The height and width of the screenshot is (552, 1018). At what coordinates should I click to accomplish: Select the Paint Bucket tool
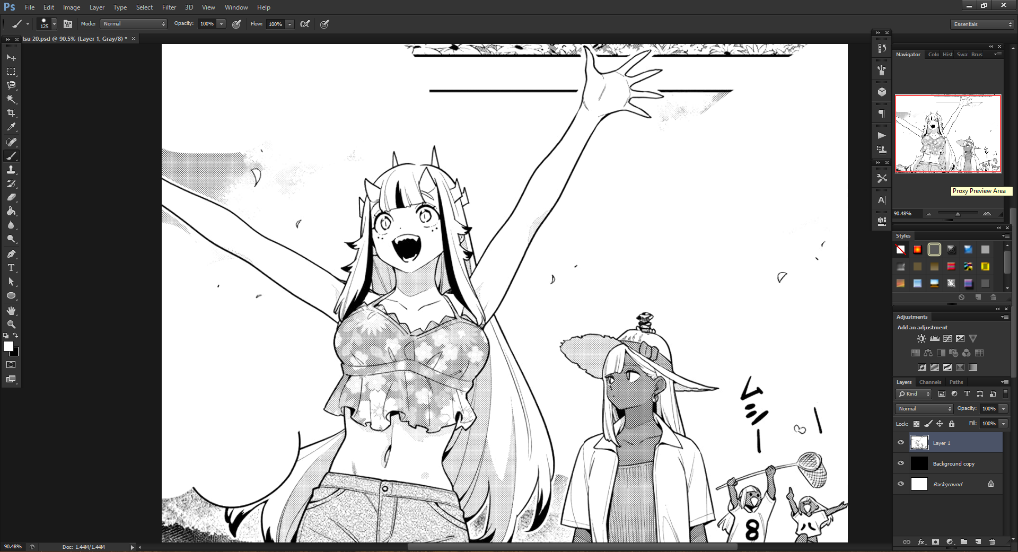pos(11,211)
